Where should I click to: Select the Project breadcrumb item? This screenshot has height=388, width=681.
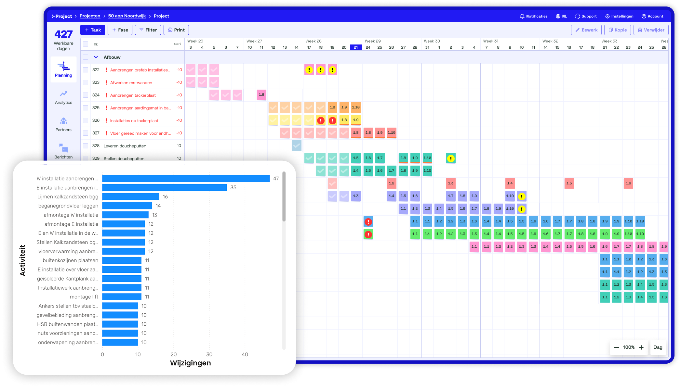pos(161,16)
